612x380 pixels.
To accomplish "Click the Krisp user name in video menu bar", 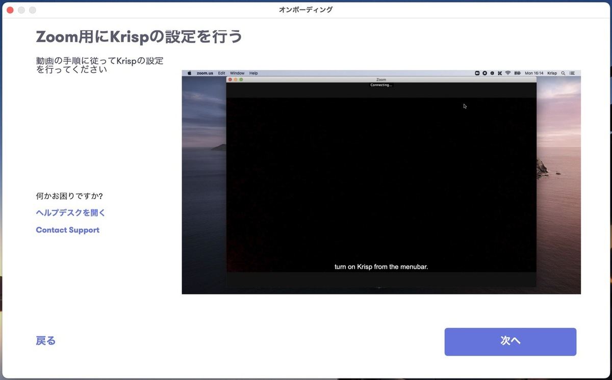I will (552, 73).
